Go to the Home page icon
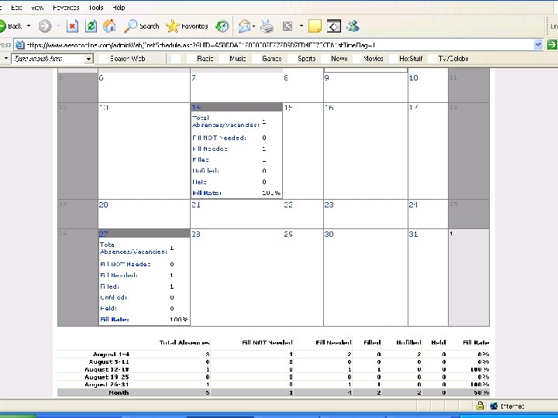 (110, 26)
